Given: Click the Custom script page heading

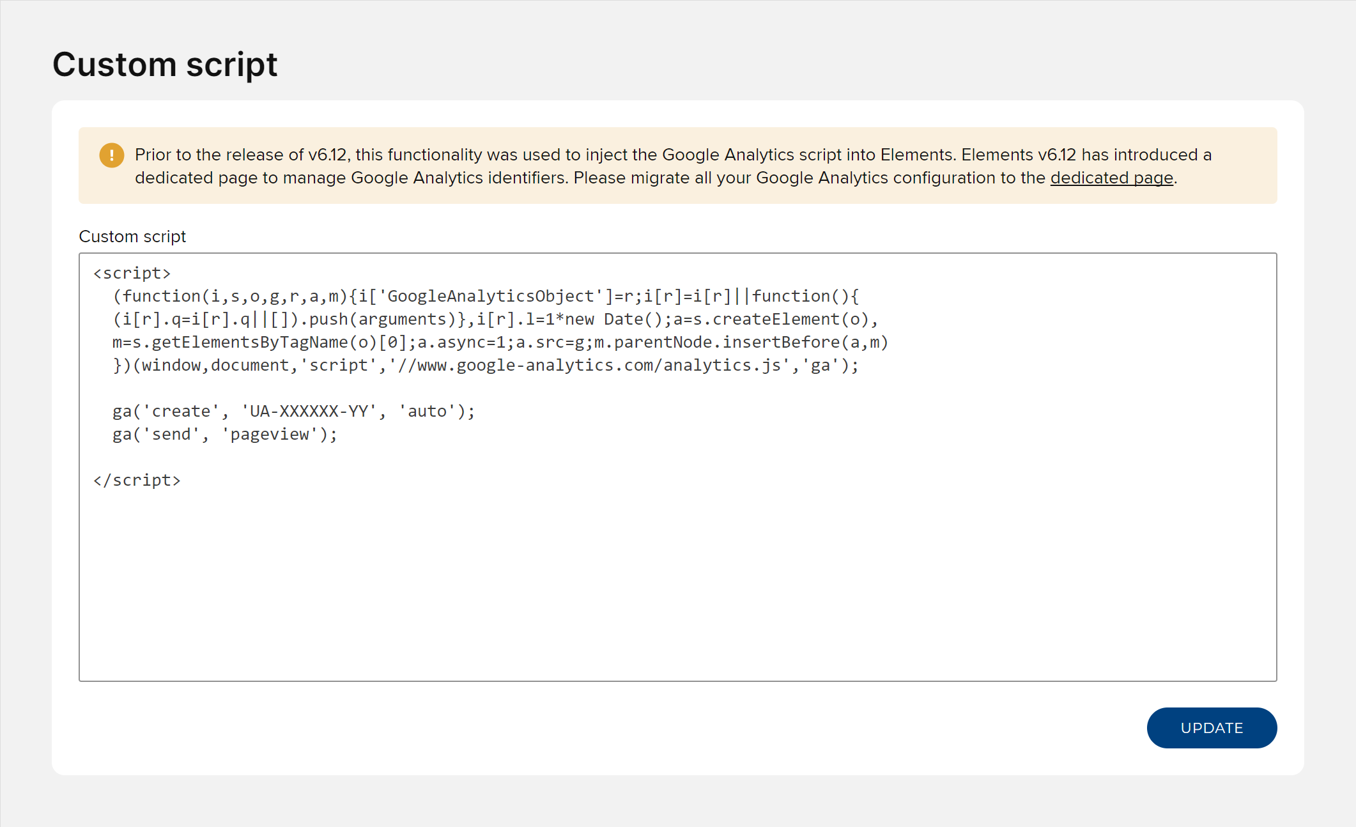Looking at the screenshot, I should [x=165, y=65].
